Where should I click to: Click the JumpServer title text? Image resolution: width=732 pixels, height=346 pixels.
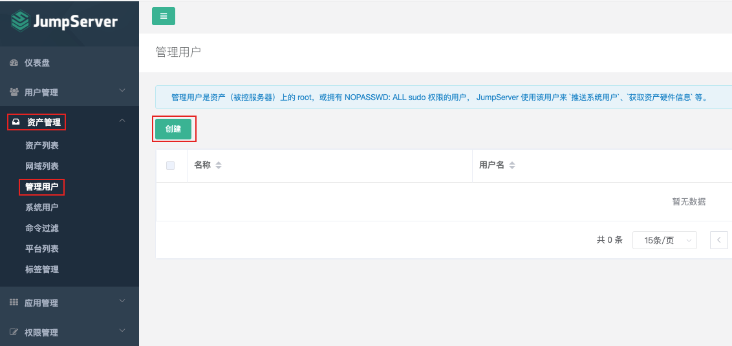coord(75,22)
